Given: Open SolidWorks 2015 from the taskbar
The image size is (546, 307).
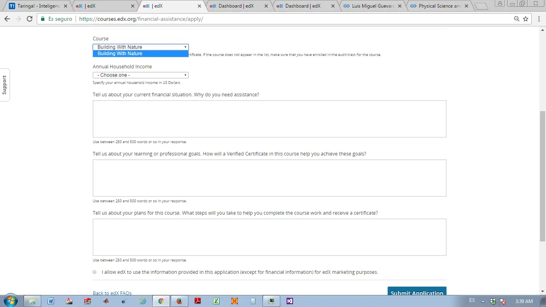Looking at the screenshot, I should pos(88,301).
